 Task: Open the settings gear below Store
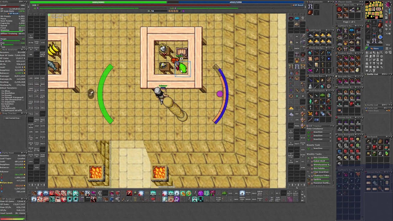coord(386,52)
